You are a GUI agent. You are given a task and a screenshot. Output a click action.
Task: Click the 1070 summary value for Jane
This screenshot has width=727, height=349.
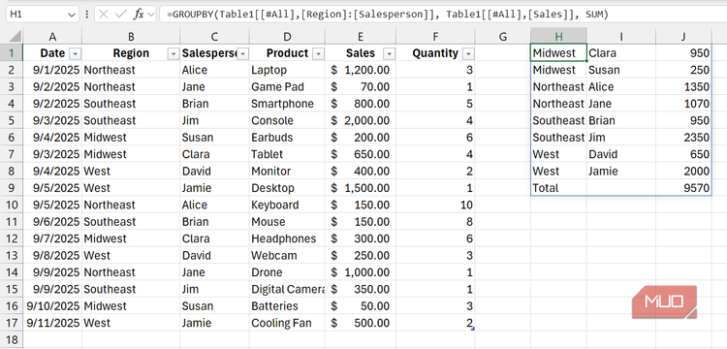[683, 104]
